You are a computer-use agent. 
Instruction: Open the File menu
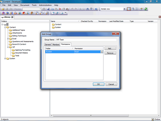[4, 5]
